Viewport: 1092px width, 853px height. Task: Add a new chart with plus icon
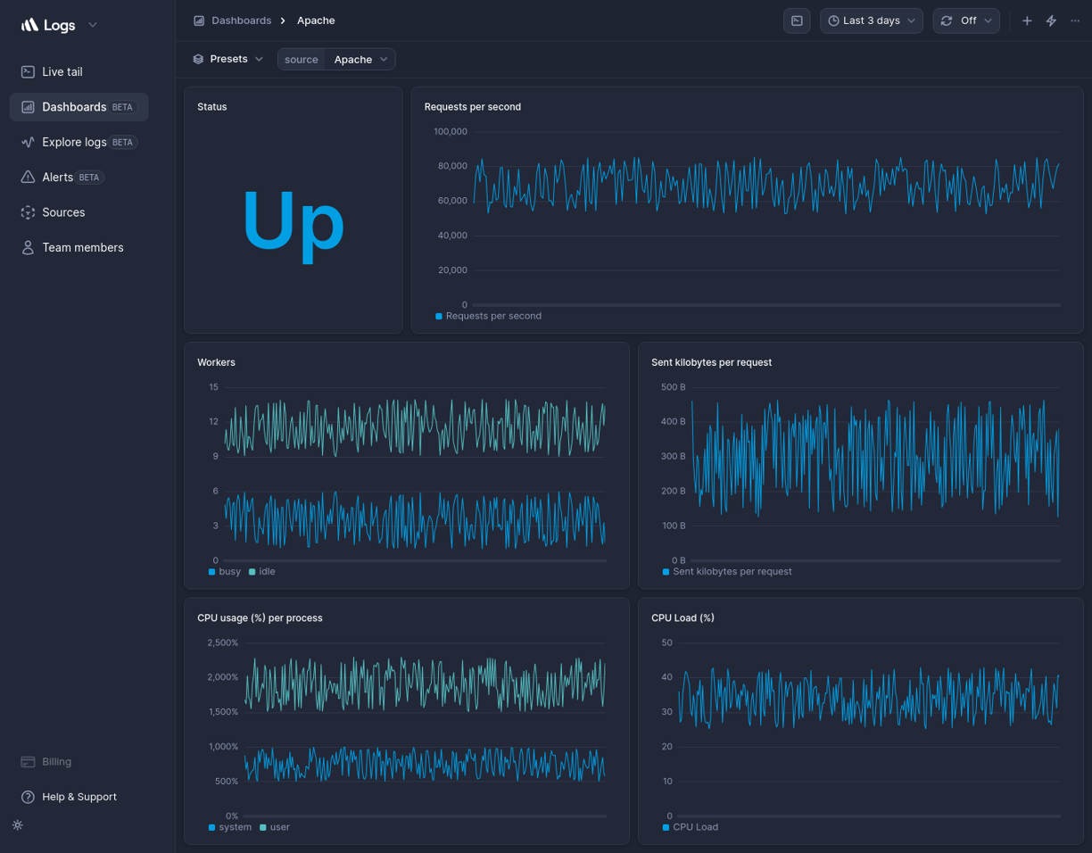pyautogui.click(x=1027, y=21)
